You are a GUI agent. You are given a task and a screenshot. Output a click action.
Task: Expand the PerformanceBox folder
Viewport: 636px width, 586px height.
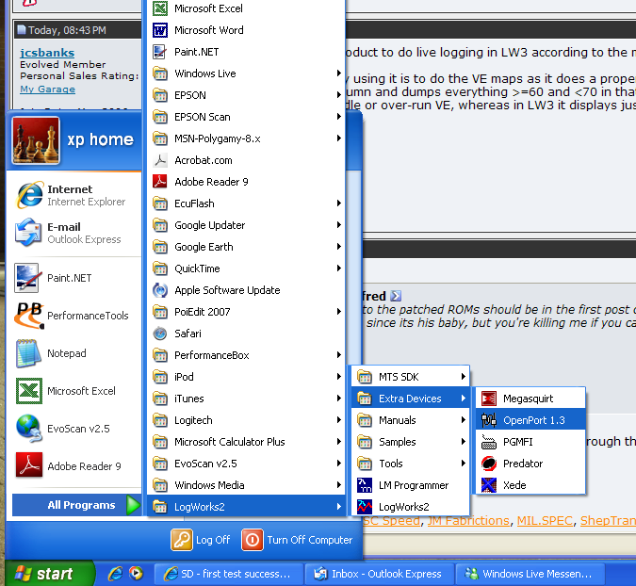(x=246, y=355)
